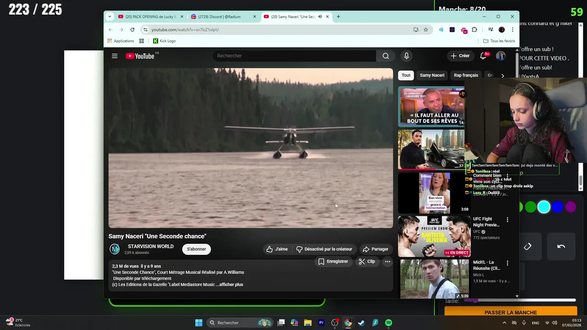Like the video with J'aime button
The width and height of the screenshot is (587, 330).
coord(277,249)
